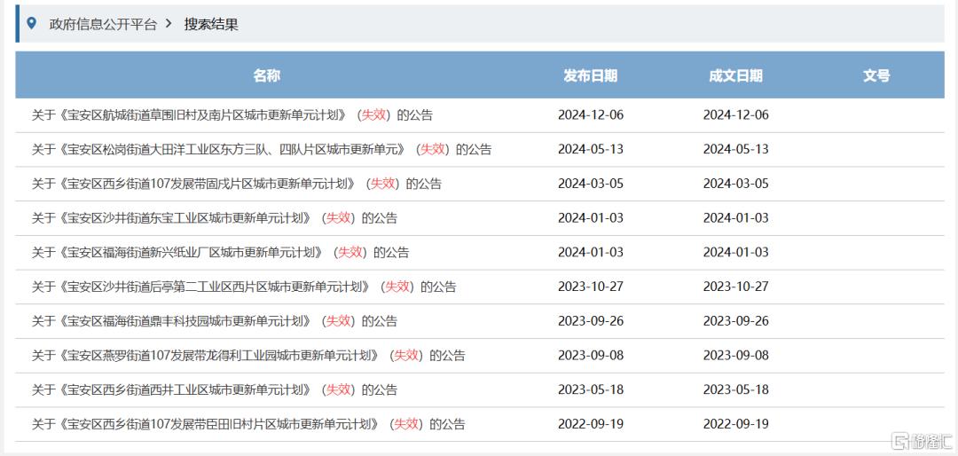Click red 失效 tag in 臣田旧村 row
This screenshot has height=456, width=958.
405,423
